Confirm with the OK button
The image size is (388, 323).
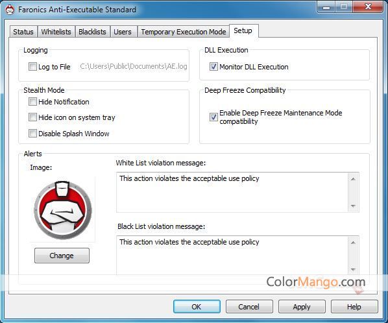(x=197, y=307)
